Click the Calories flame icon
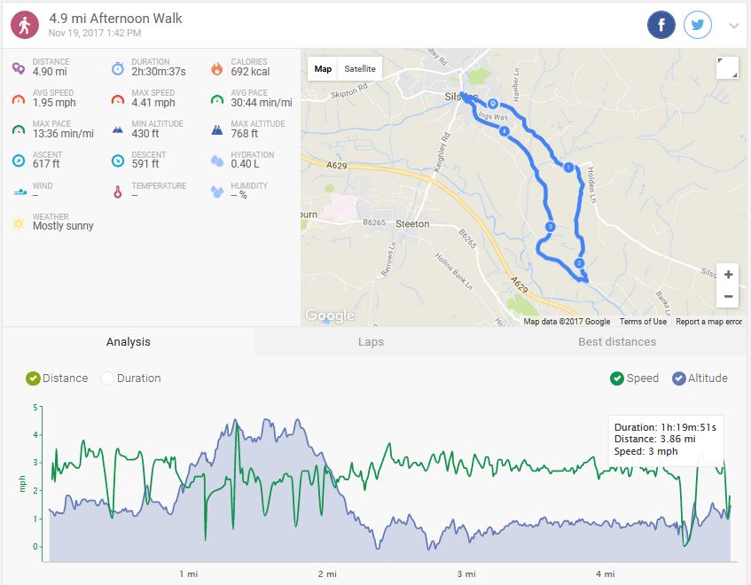 point(217,67)
